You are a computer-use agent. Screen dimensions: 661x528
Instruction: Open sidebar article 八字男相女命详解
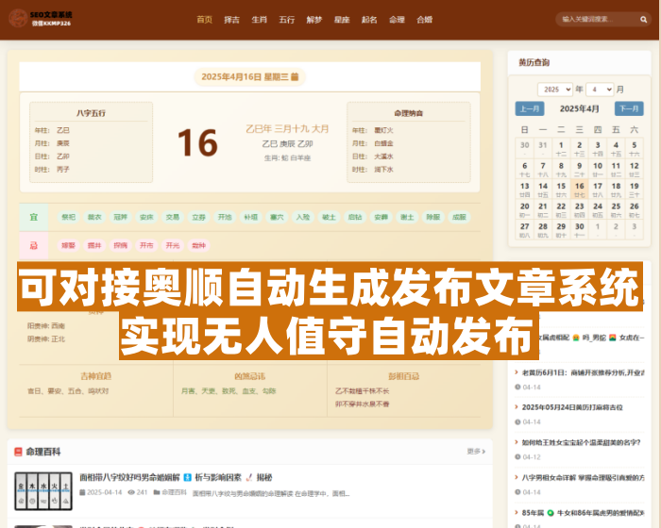pos(583,477)
